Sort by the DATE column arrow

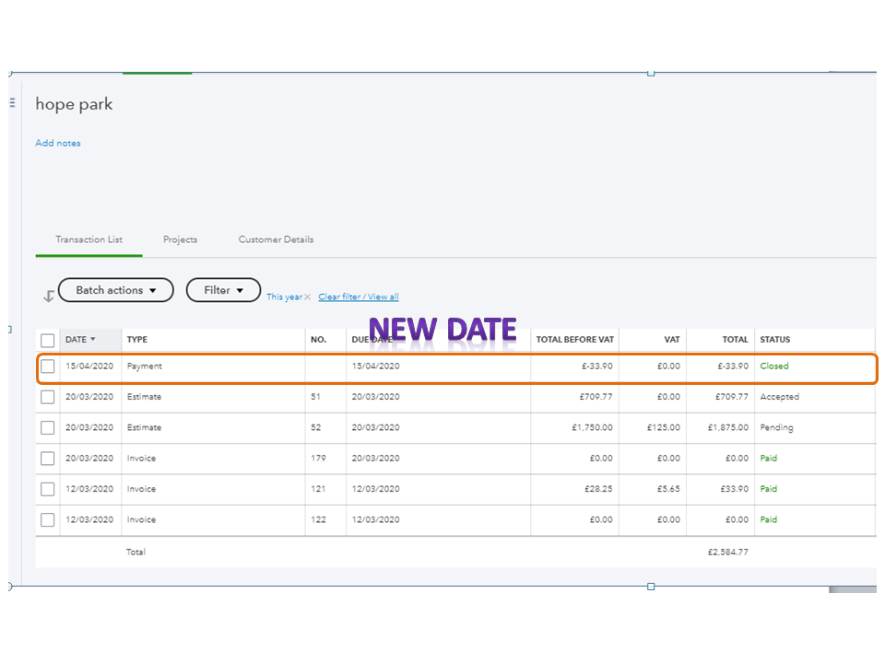92,340
